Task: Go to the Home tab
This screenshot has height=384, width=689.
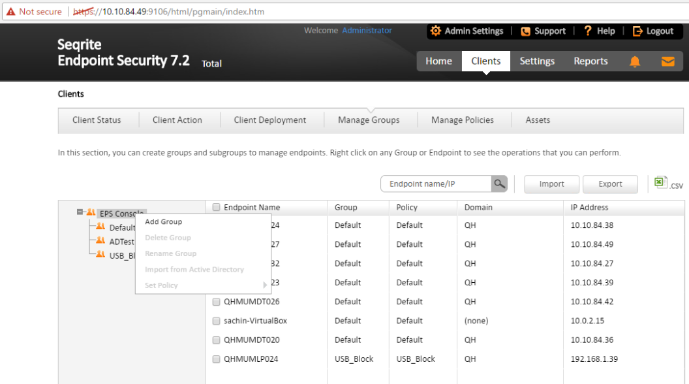Action: [x=438, y=61]
